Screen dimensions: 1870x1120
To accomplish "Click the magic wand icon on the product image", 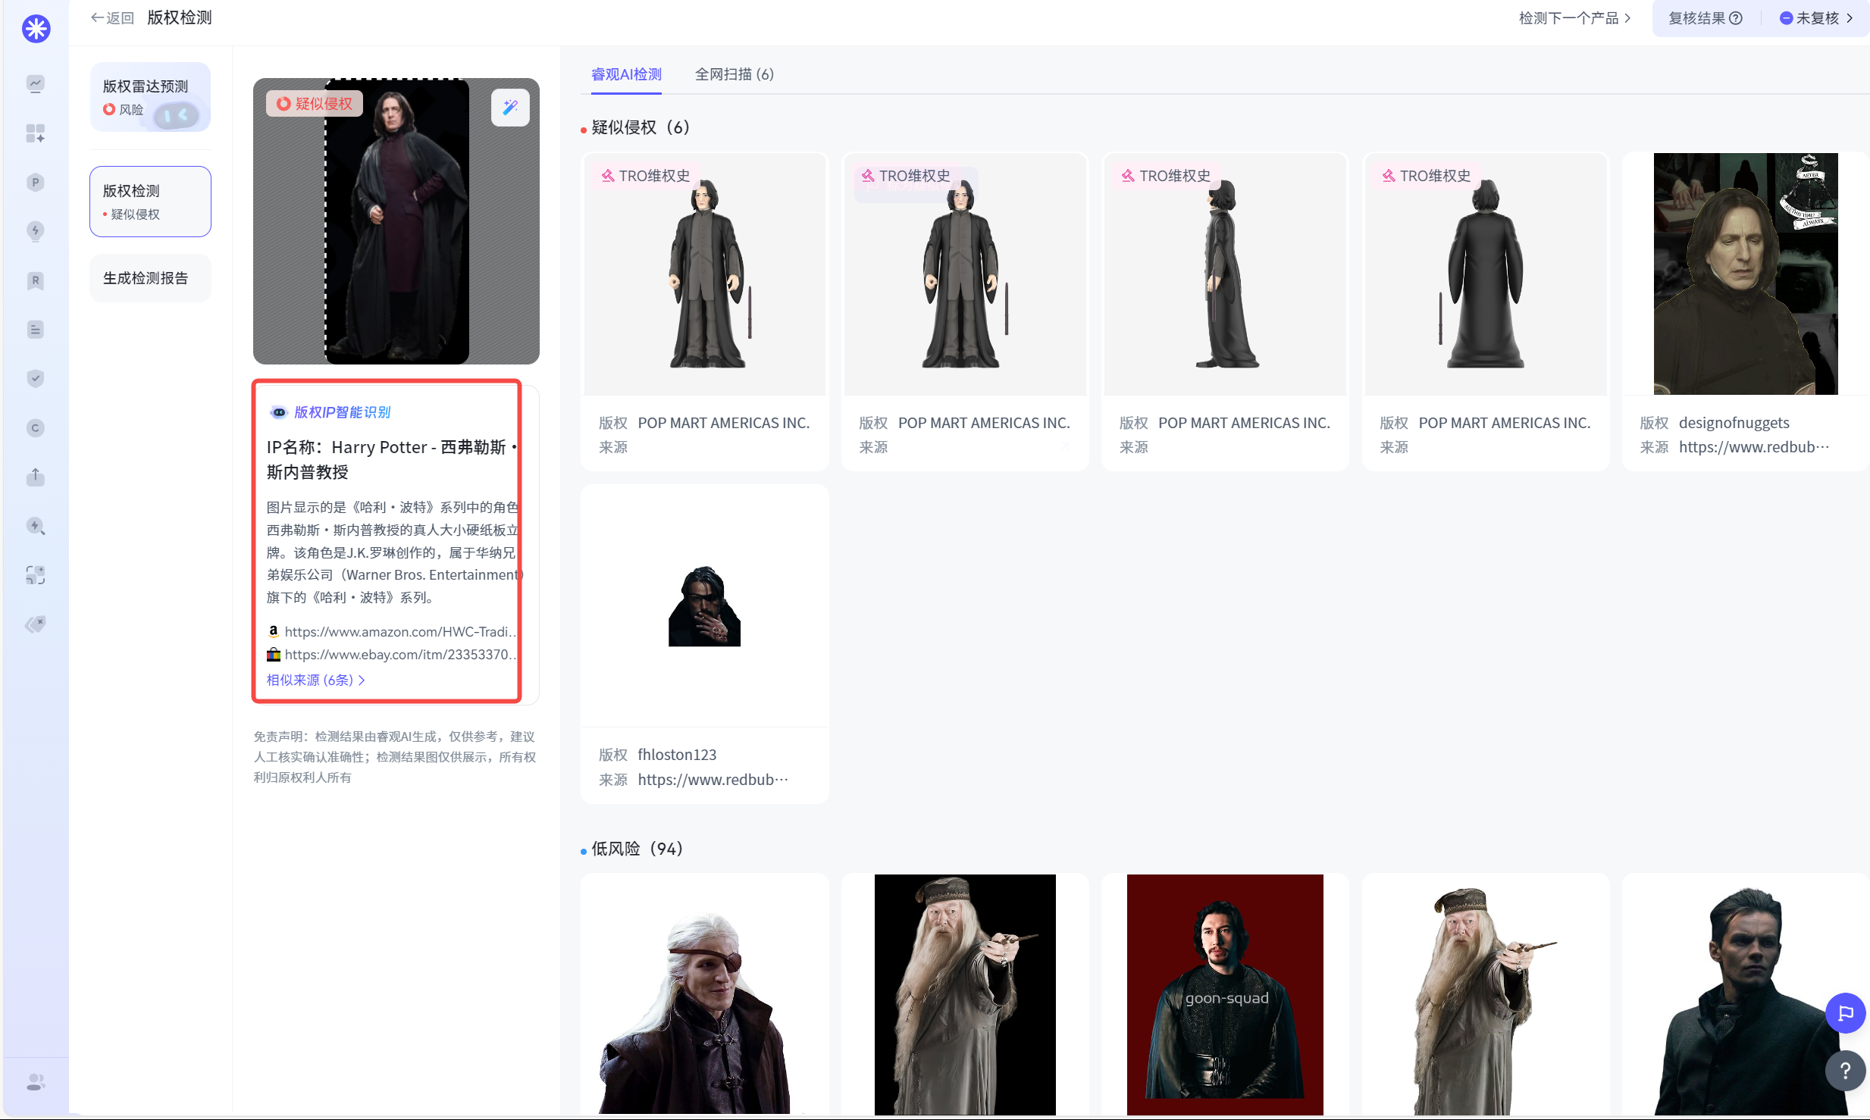I will (510, 108).
